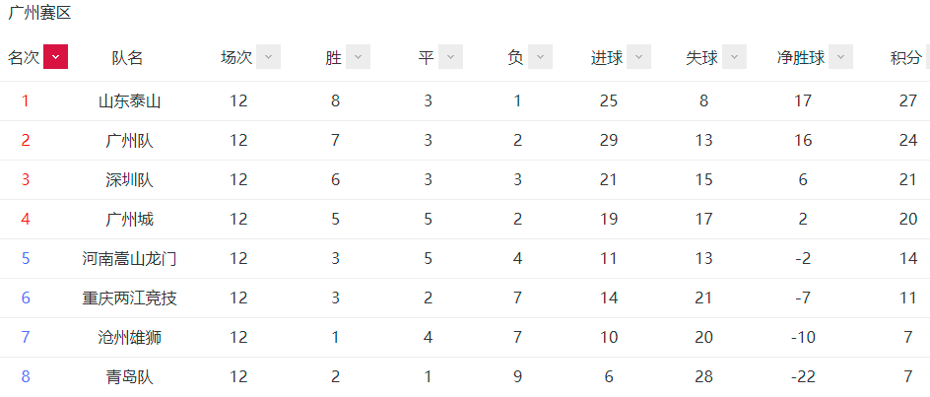This screenshot has height=397, width=930.
Task: Select the 净胜球 sort chevron
Action: tap(841, 57)
